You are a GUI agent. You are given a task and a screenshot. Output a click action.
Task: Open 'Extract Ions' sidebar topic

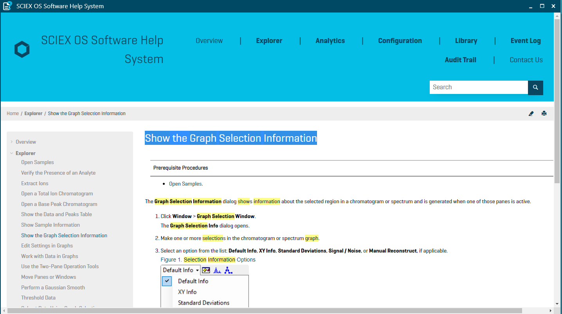(35, 183)
